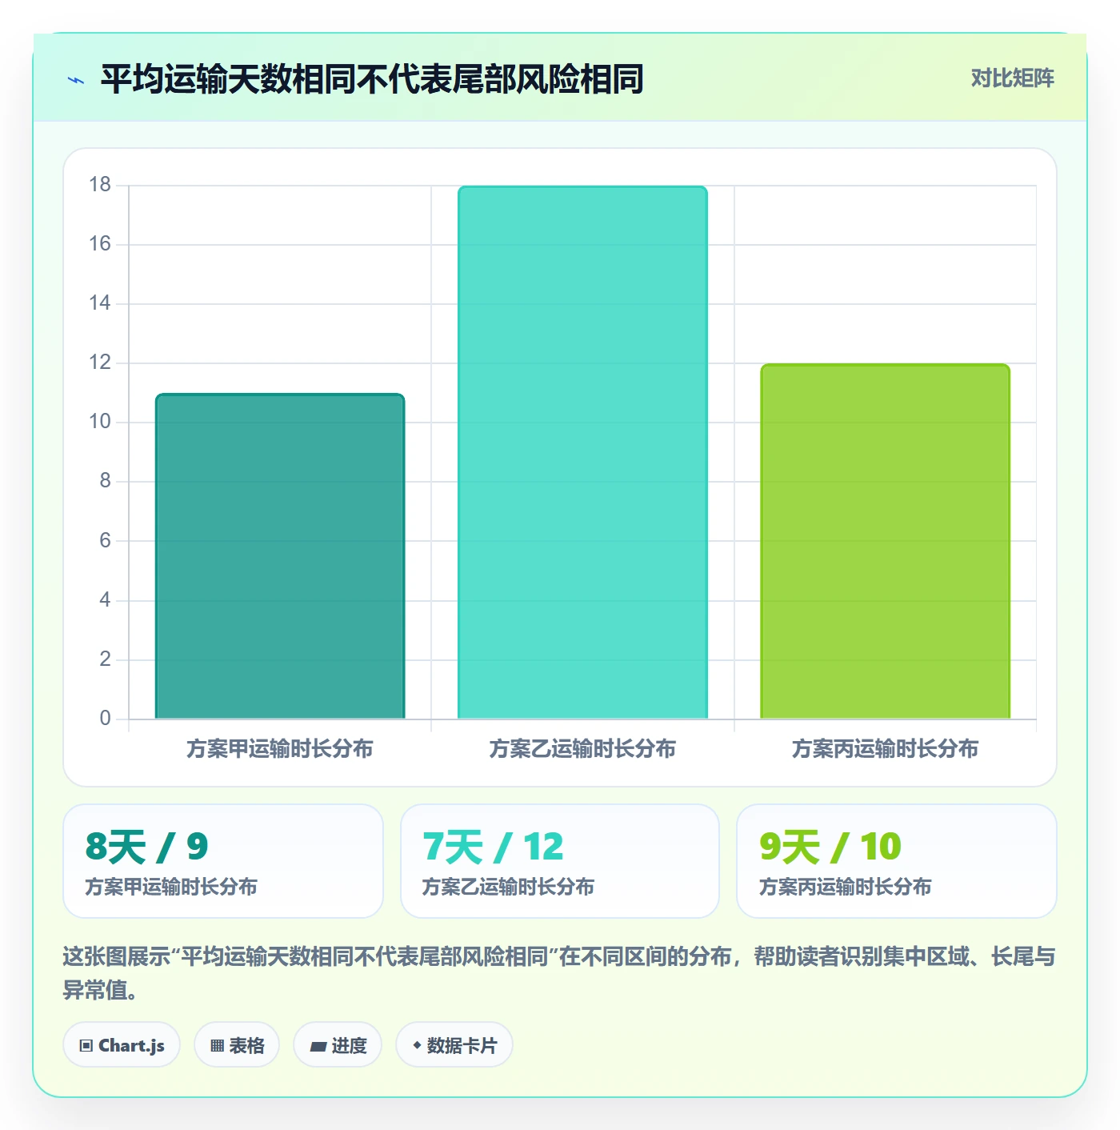Click 方案甲运输时长分布 caption in the stat card

click(x=171, y=887)
